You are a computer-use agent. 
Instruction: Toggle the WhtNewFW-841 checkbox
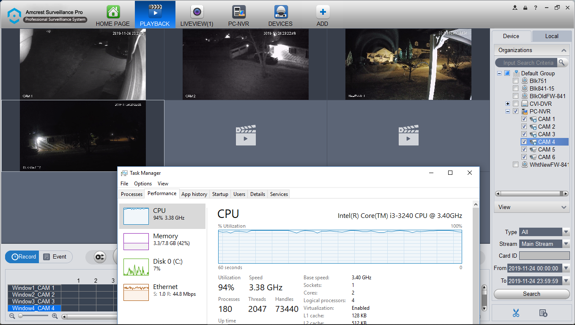pos(515,165)
